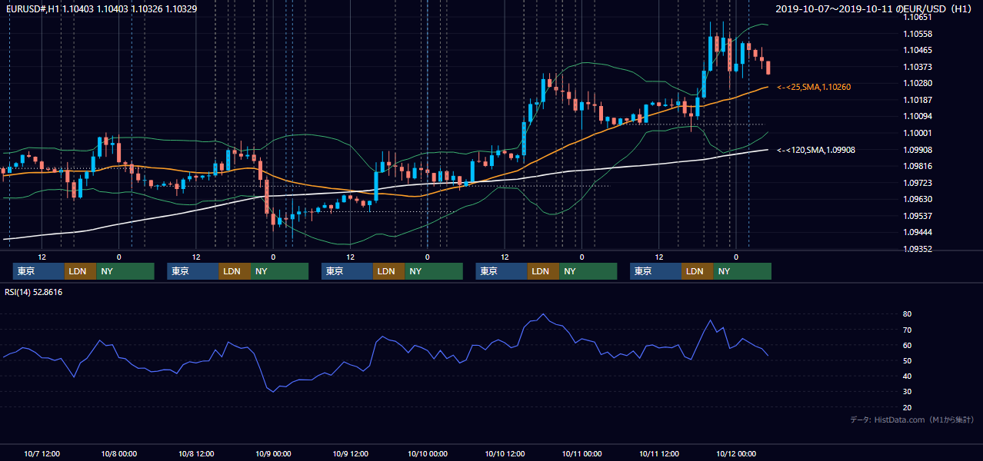Image resolution: width=983 pixels, height=461 pixels.
Task: Click the RSI(14) 52.8616 indicator label
Action: 34,292
